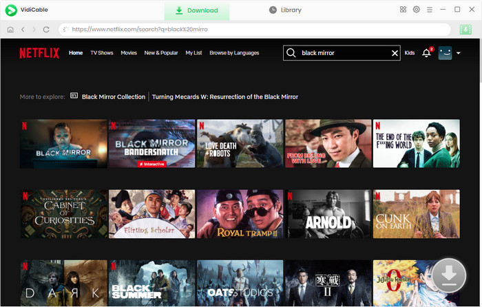The height and width of the screenshot is (307, 482).
Task: Expand the profile dropdown arrow
Action: point(459,53)
